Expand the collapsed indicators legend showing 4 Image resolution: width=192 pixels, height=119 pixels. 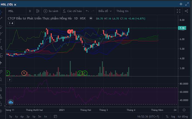pyautogui.click(x=11, y=23)
